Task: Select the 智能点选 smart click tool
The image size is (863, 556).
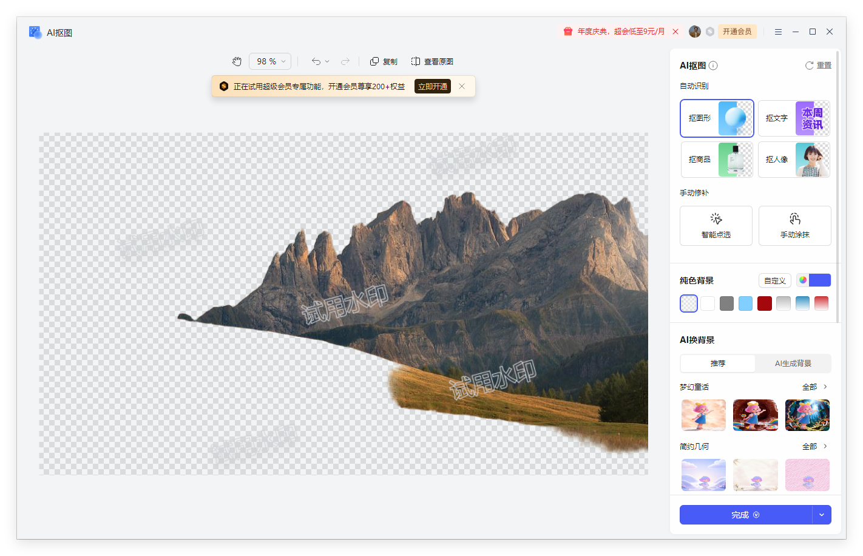Action: click(716, 225)
